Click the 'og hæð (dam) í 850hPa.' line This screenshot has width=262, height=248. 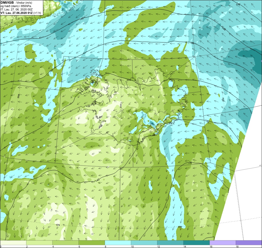[x=16, y=6]
